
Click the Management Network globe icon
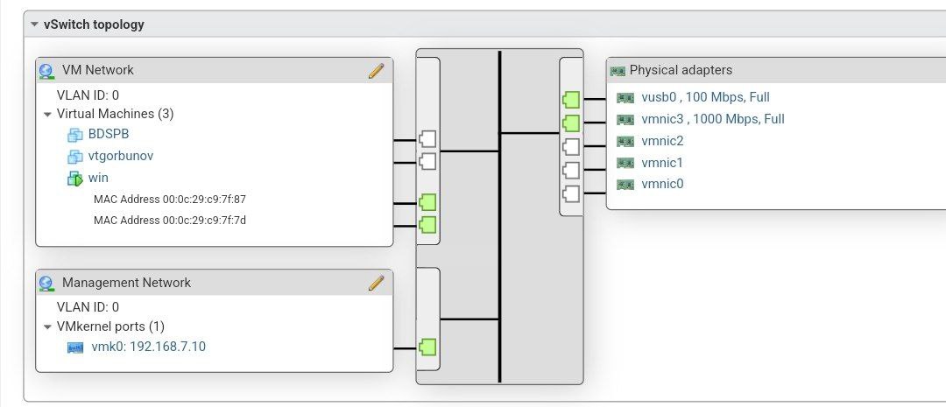tap(47, 283)
